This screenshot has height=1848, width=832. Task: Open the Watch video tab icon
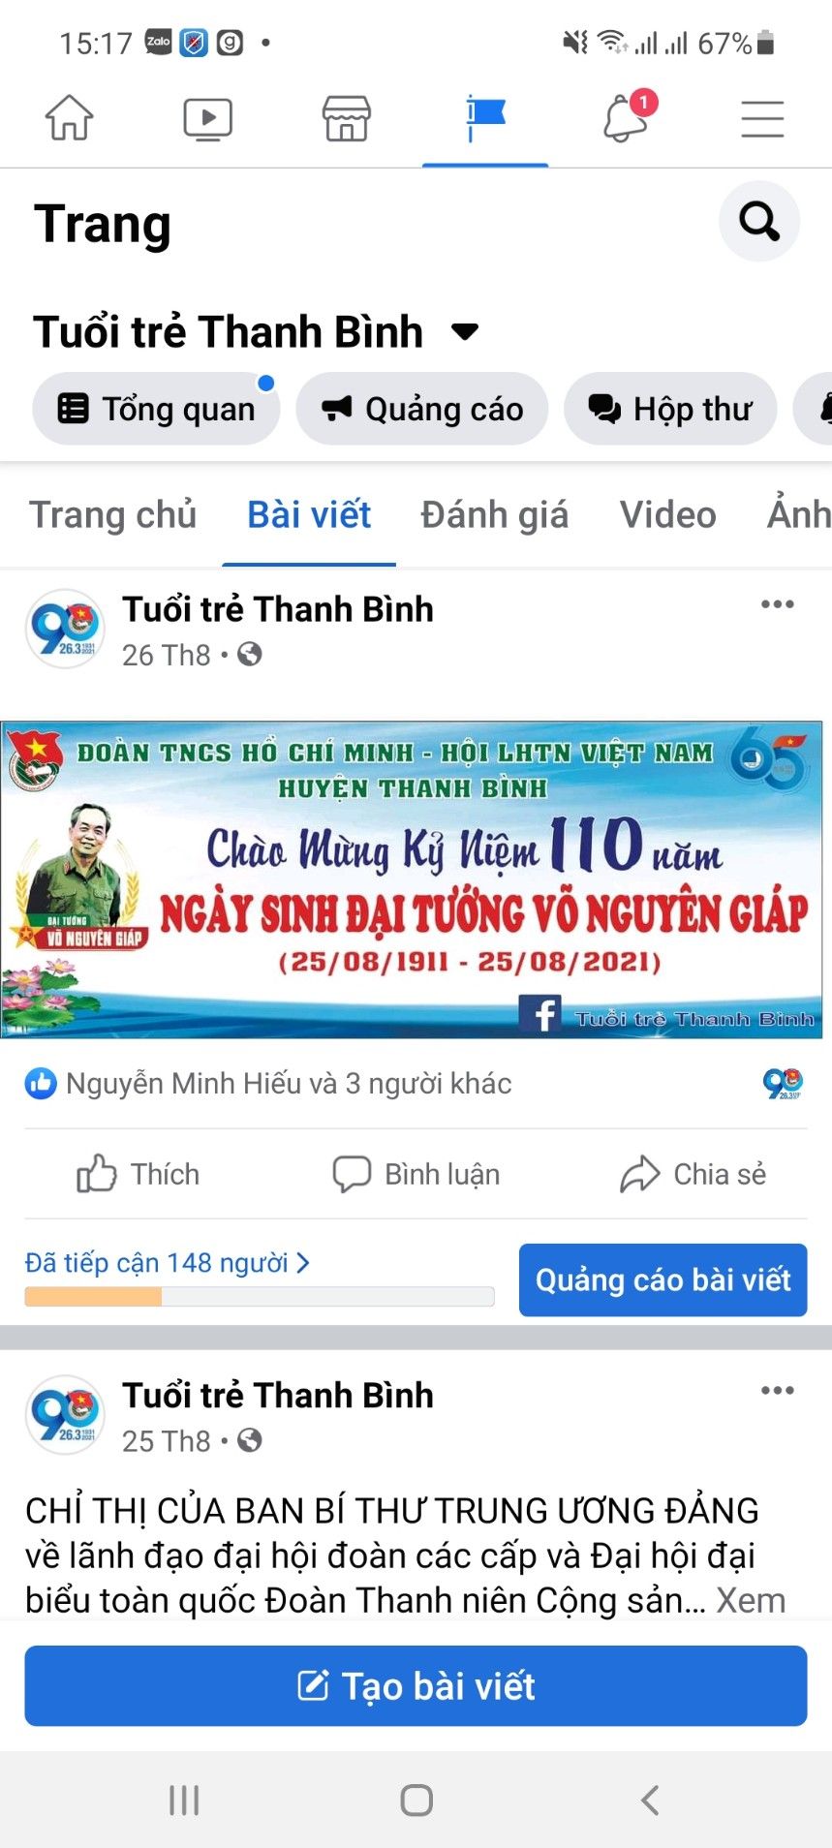tap(207, 119)
